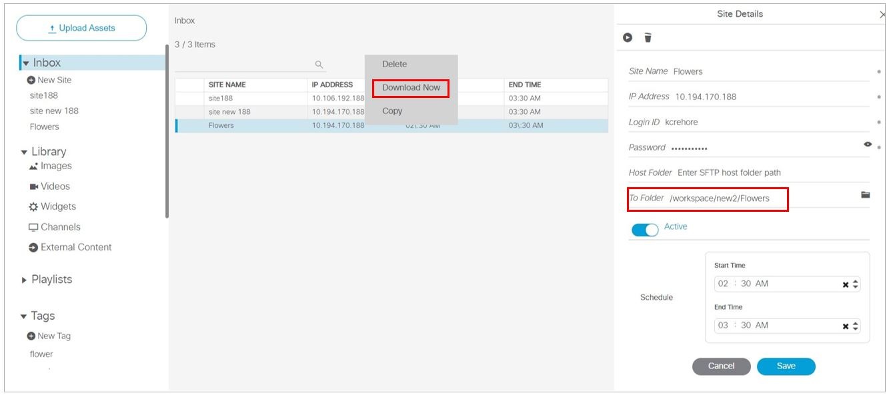889x397 pixels.
Task: Click the Start Time input
Action: [787, 284]
